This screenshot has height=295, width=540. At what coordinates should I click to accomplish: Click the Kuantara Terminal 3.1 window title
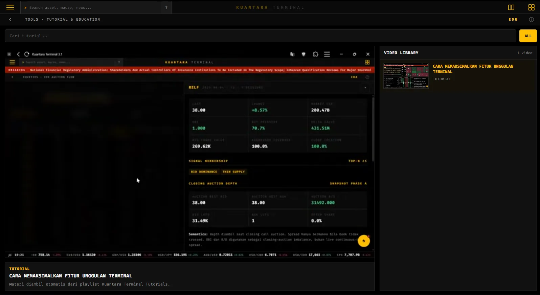pos(47,54)
